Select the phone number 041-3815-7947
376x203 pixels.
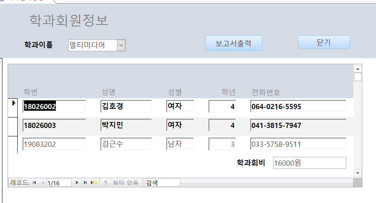[x=298, y=125]
